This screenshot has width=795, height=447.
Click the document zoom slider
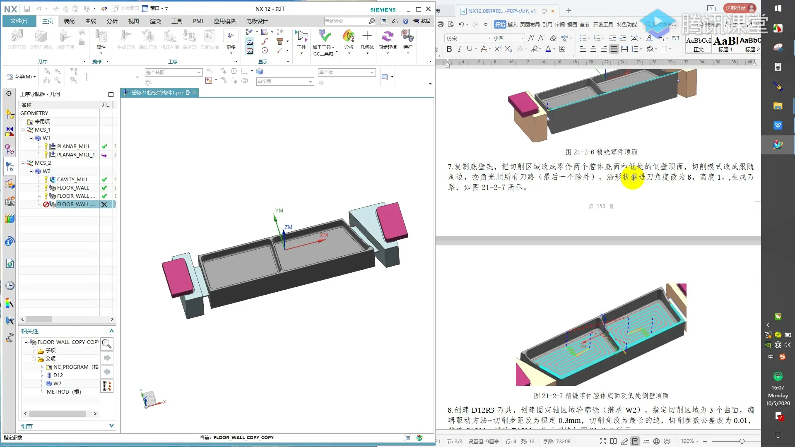pos(742,441)
